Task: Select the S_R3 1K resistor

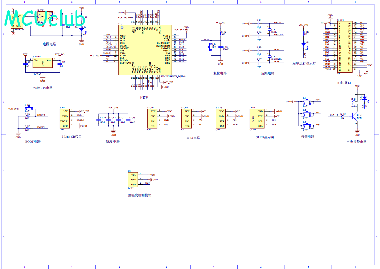Action: [304, 33]
